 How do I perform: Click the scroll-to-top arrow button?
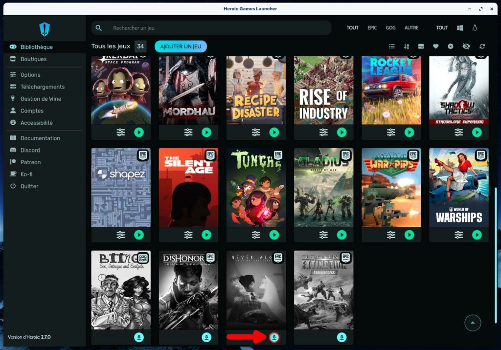(x=473, y=323)
